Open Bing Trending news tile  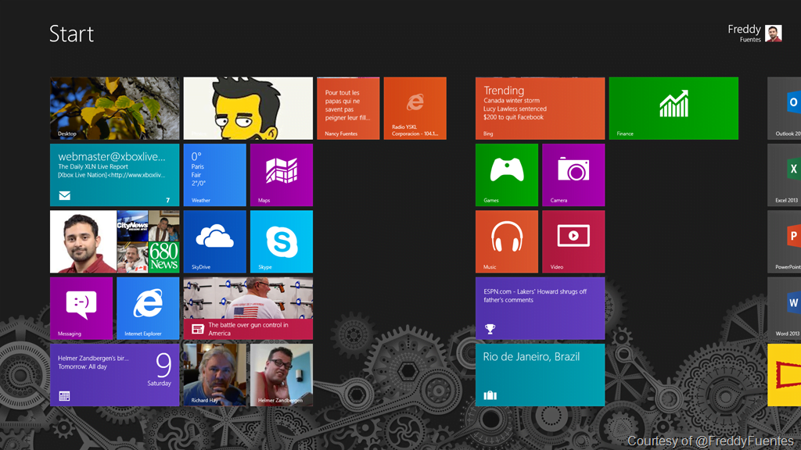540,108
